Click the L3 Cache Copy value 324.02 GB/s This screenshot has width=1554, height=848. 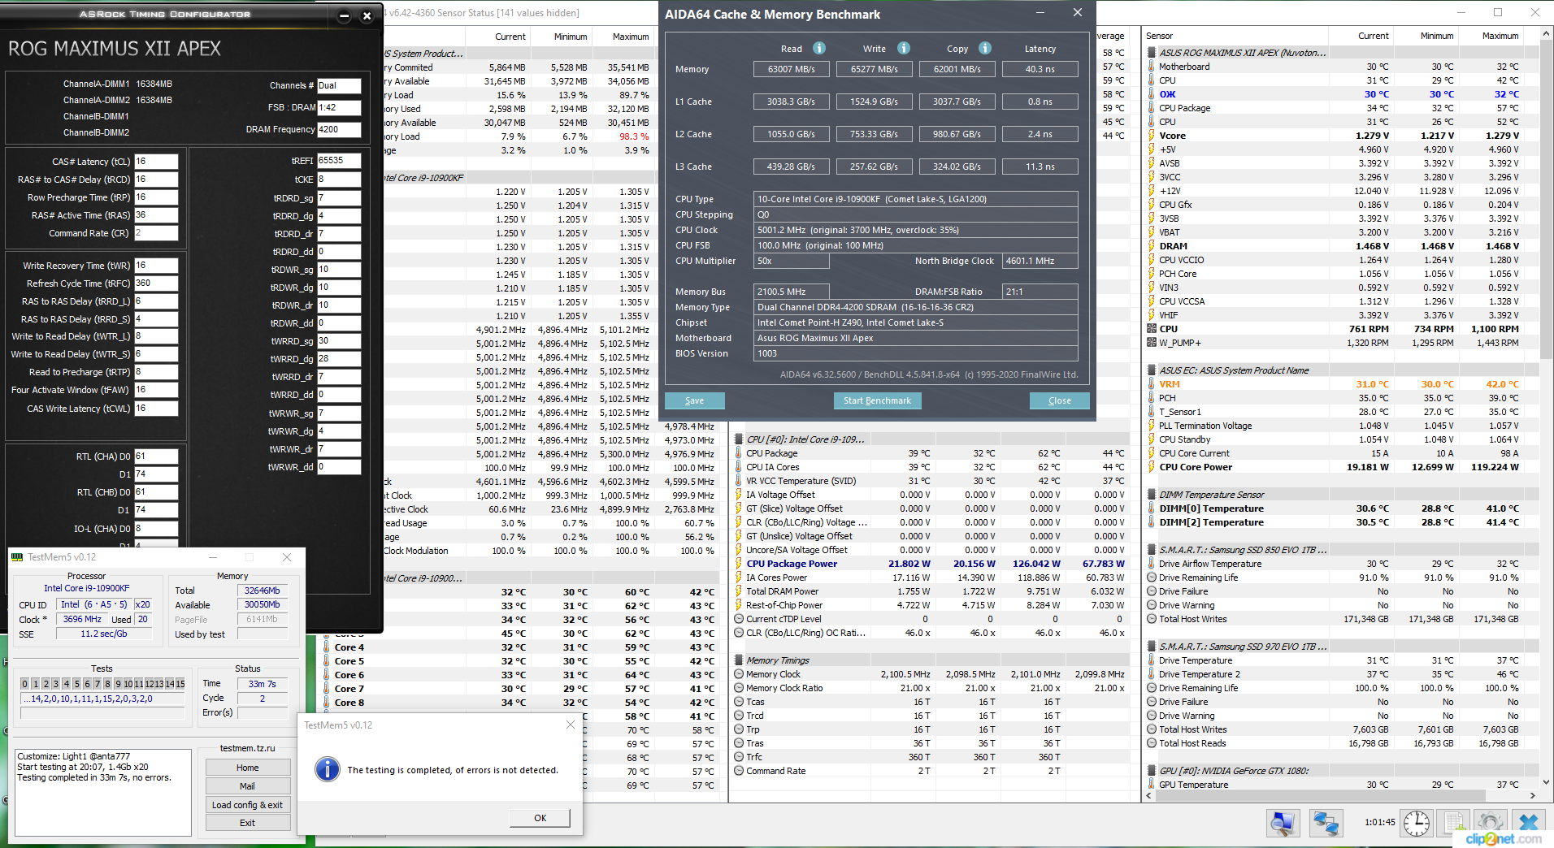[957, 167]
